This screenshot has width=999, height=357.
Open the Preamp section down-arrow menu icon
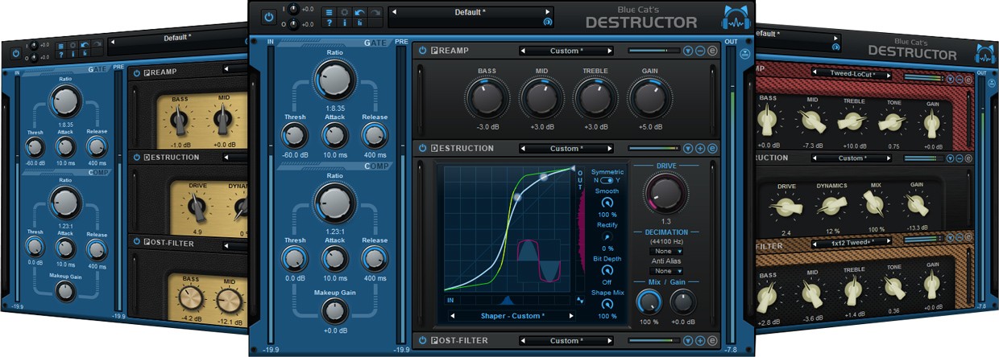coord(688,51)
